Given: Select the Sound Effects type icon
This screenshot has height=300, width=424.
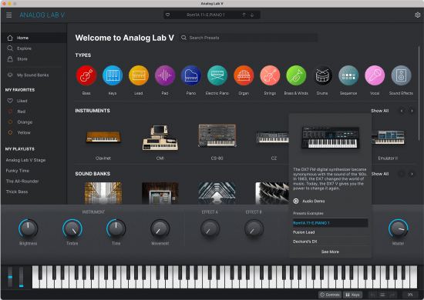Looking at the screenshot, I should (401, 75).
